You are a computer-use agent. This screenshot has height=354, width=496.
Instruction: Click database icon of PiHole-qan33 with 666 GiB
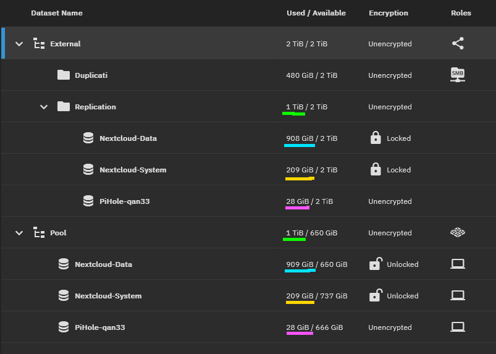point(64,327)
